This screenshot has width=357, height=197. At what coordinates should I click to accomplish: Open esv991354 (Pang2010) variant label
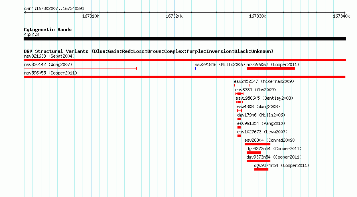pos(261,123)
